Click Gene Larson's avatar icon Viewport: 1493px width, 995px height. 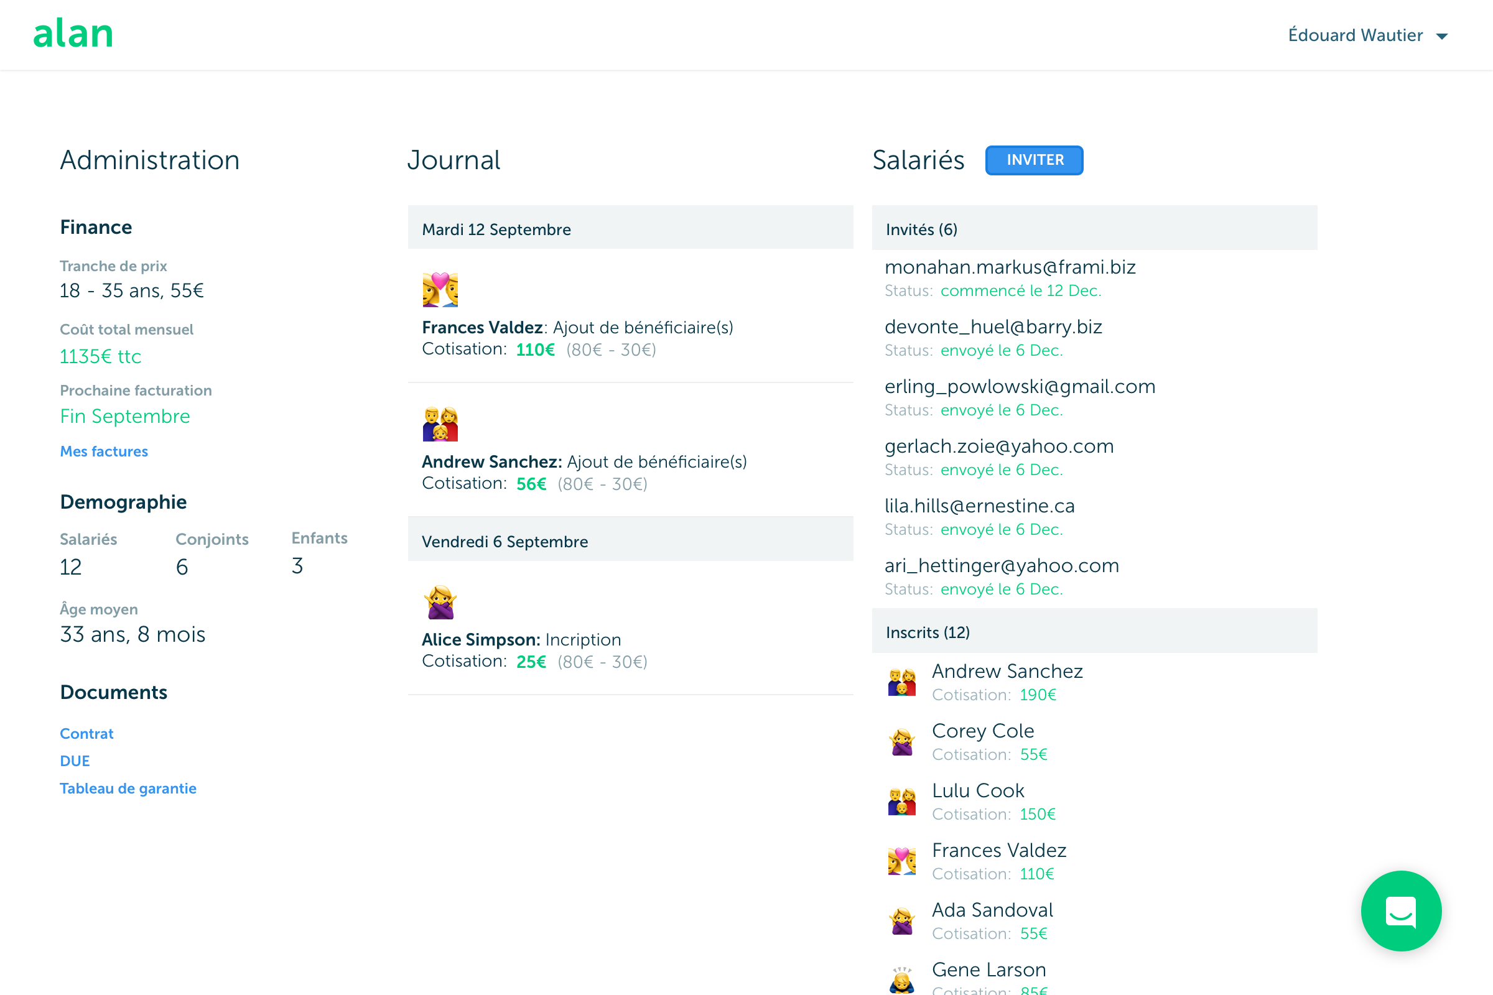pos(901,979)
